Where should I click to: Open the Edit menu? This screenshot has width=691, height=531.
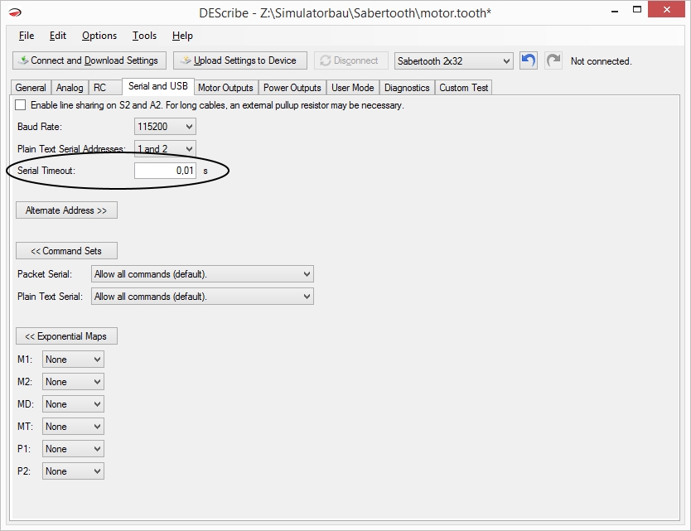58,36
